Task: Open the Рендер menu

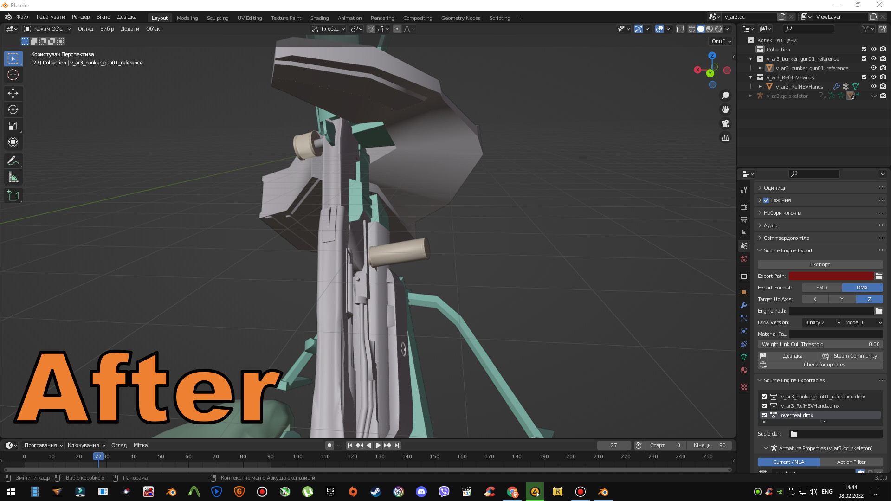Action: coord(81,17)
